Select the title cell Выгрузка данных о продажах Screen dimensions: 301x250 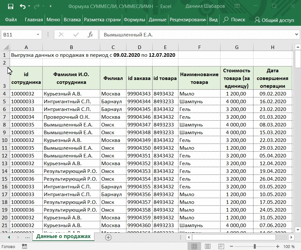pos(93,55)
